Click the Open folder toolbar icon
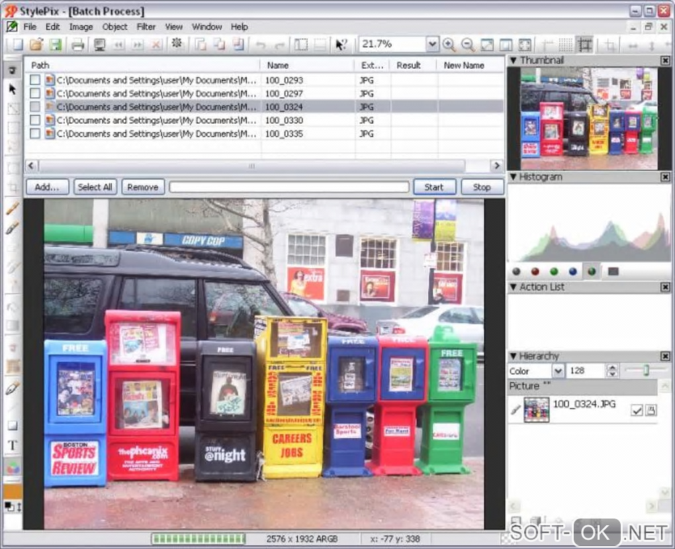The width and height of the screenshot is (675, 549). pos(36,44)
